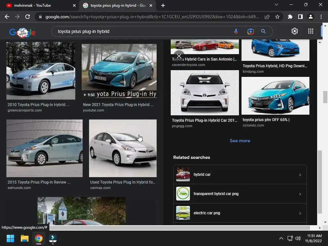Click the cavendertoyota.com source link

point(188,65)
